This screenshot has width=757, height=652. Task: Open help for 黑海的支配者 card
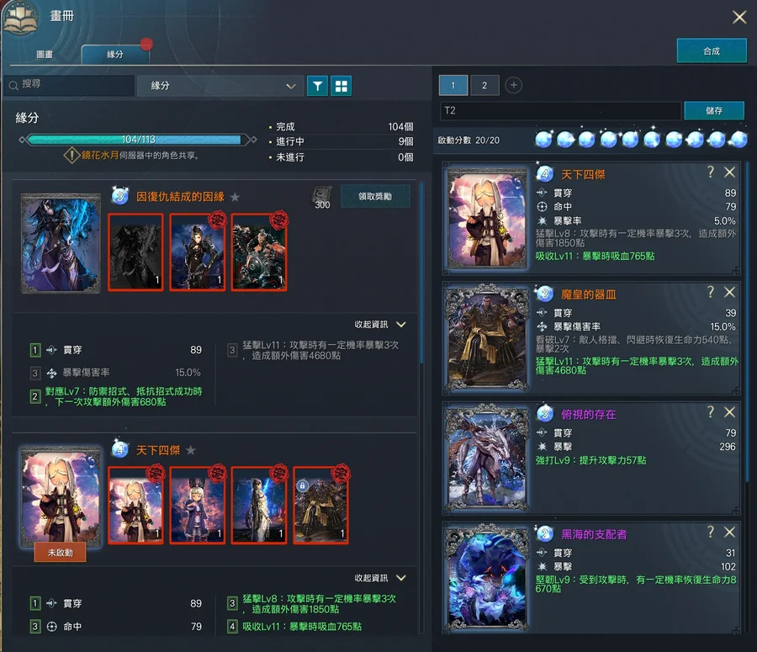(x=711, y=532)
